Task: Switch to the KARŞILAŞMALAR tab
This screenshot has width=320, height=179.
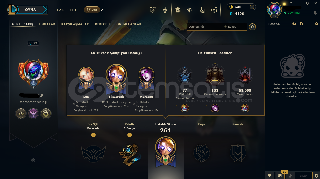Action: [x=75, y=24]
